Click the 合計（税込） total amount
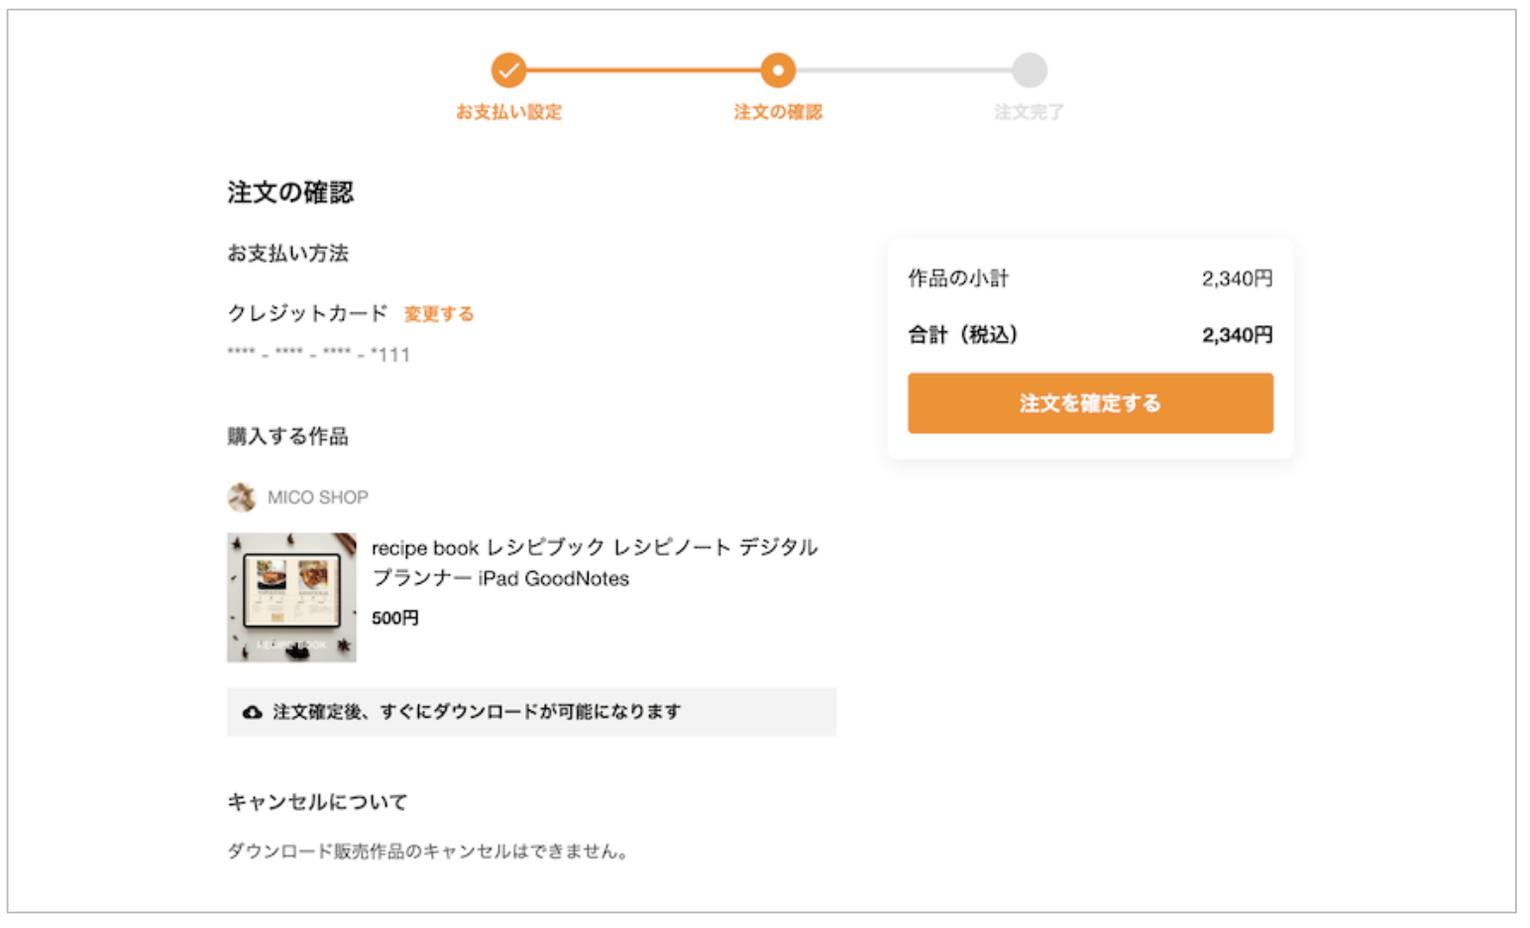The image size is (1530, 928). pyautogui.click(x=1237, y=335)
